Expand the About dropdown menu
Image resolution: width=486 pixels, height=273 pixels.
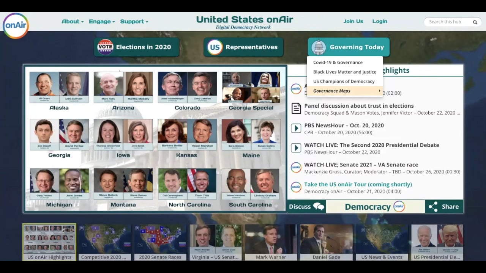click(x=72, y=22)
